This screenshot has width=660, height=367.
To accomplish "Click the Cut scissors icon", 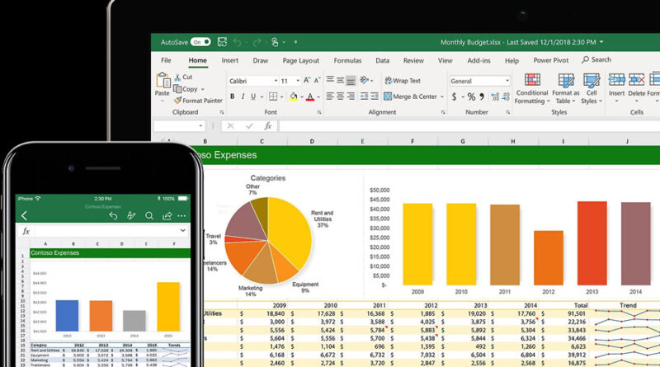I will pos(177,77).
